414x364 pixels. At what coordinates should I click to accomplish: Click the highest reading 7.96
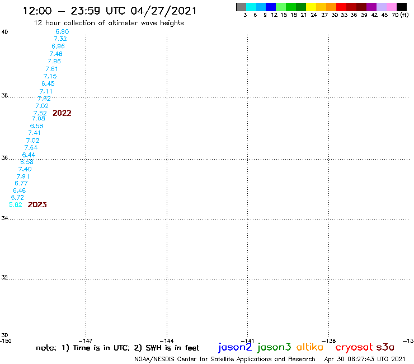pos(54,62)
